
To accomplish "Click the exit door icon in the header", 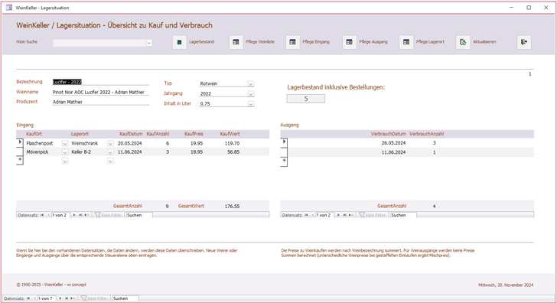I will [524, 42].
